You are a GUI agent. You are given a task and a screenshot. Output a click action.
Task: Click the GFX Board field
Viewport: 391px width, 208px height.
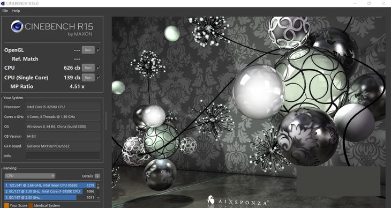click(x=63, y=146)
